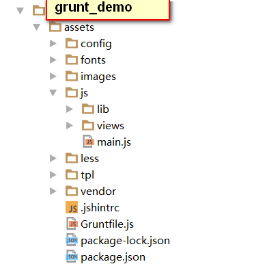Open the .jshintrc file name
Screen dimensions: 254x264
[100, 208]
